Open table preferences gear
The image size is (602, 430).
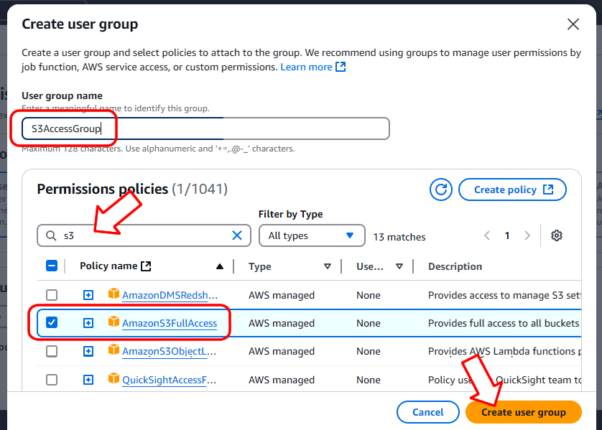pos(556,235)
